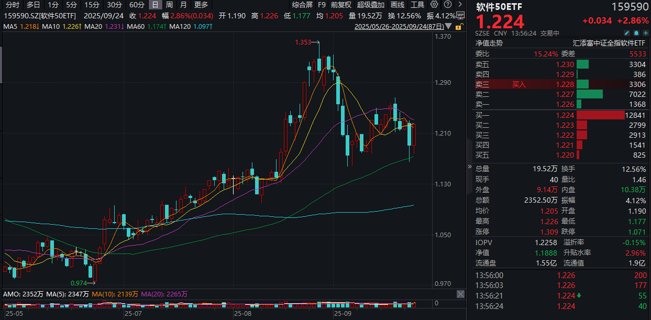Viewport: 651px width, 320px height.
Task: Close the AMO indicator pane with its X icon
Action: tap(460, 294)
